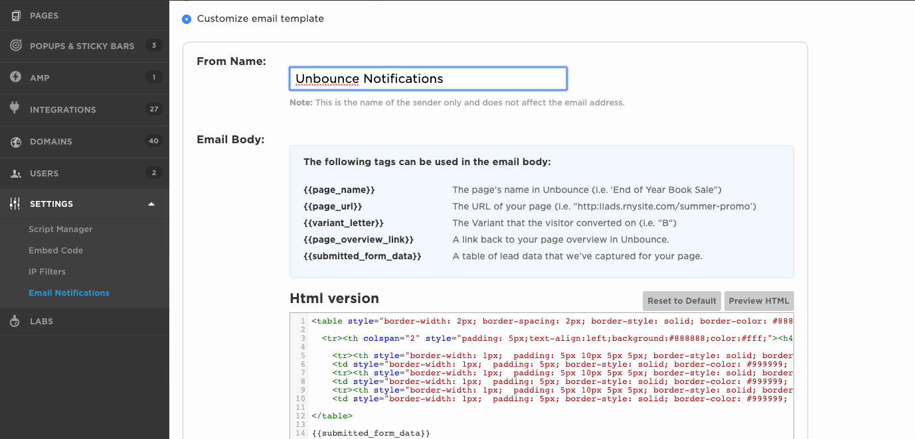This screenshot has height=439, width=915.
Task: Select Email Notifications settings link
Action: 69,292
